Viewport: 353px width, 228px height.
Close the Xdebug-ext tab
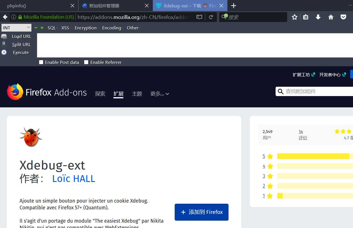(221, 6)
